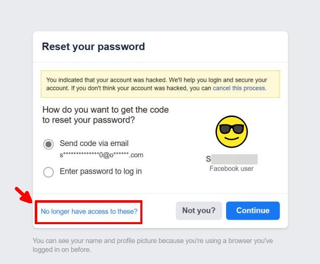320x264 pixels.
Task: Open the cancel this process link
Action: coord(239,88)
